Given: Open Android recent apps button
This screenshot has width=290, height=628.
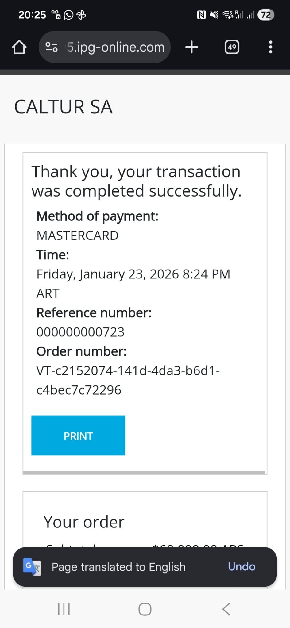Looking at the screenshot, I should pyautogui.click(x=64, y=609).
